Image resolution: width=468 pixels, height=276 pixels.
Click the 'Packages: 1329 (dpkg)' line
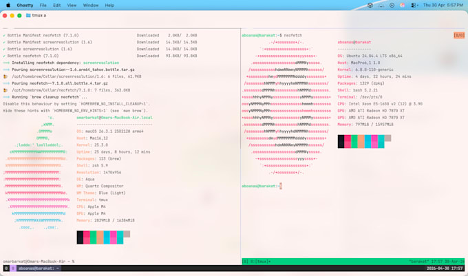click(x=361, y=83)
